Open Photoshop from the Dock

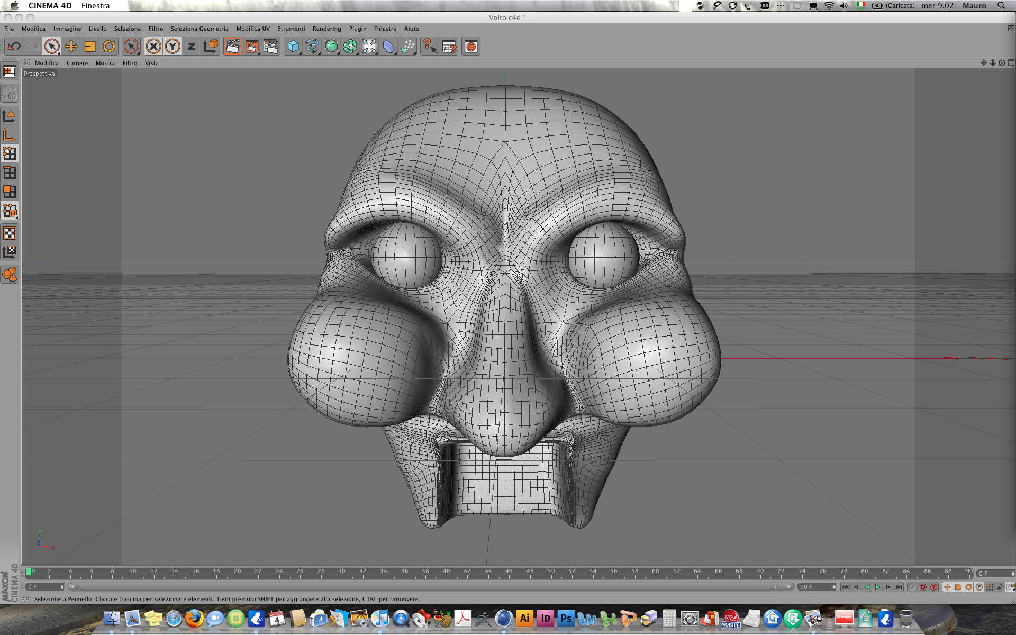566,618
